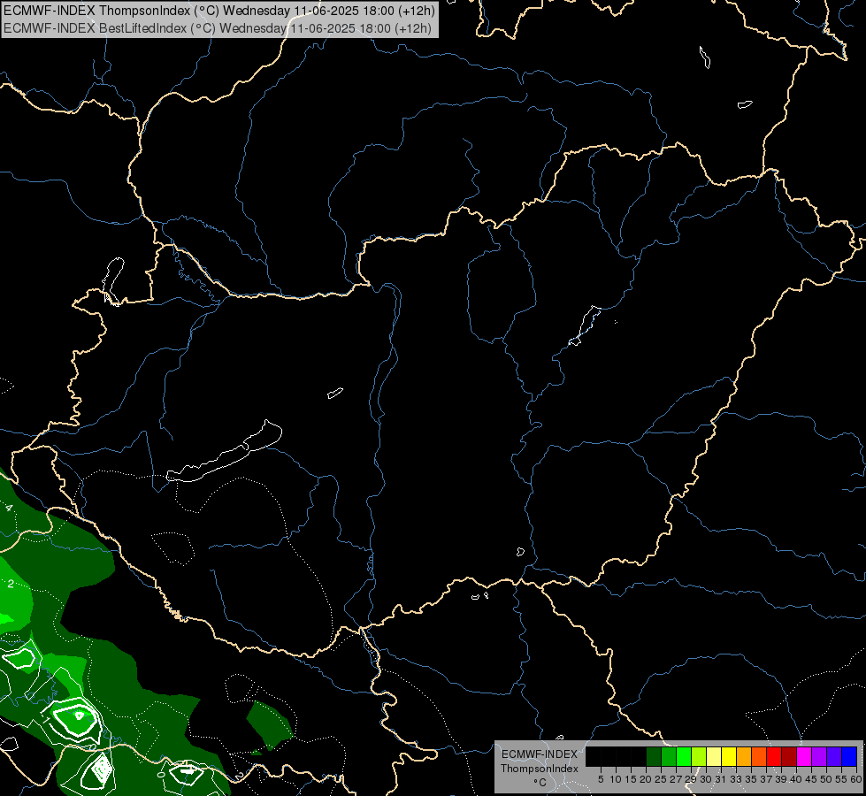Click the legend scale value 33
The width and height of the screenshot is (866, 796).
click(736, 779)
